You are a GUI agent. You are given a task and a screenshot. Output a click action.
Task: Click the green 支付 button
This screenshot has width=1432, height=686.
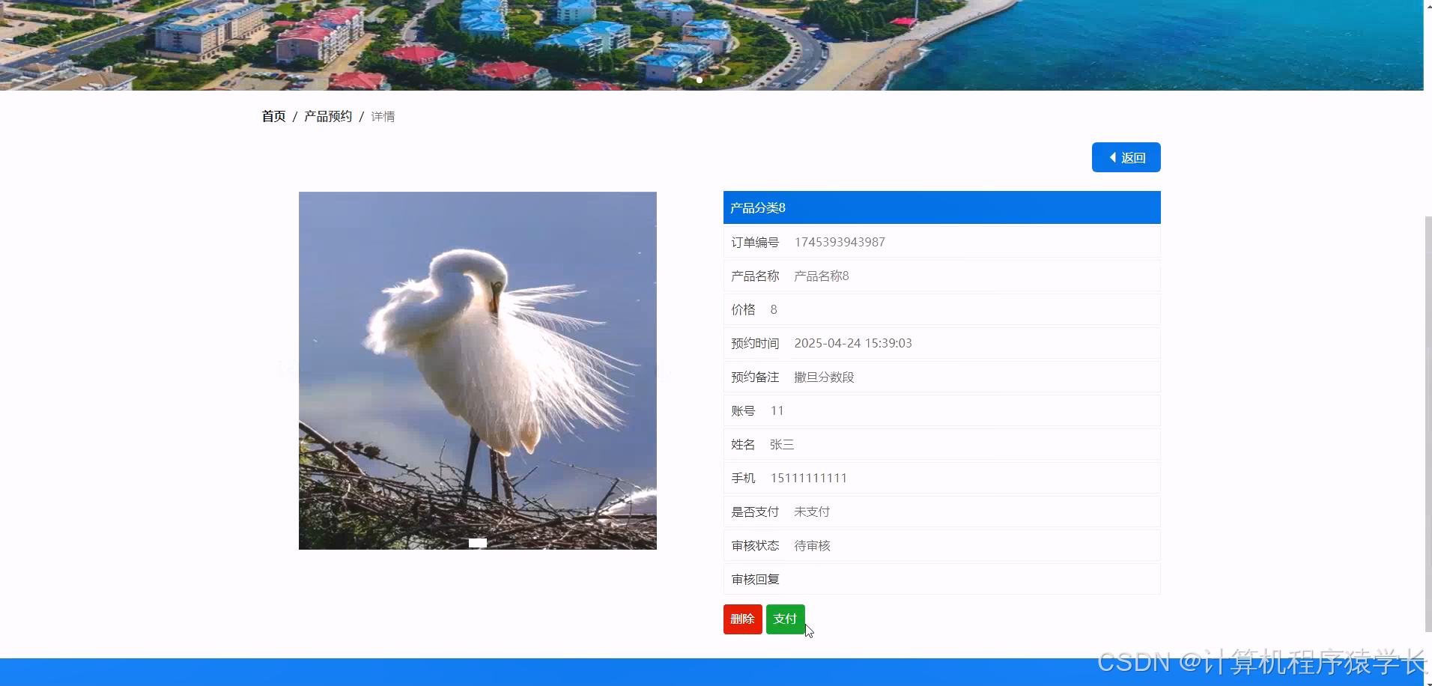point(785,619)
